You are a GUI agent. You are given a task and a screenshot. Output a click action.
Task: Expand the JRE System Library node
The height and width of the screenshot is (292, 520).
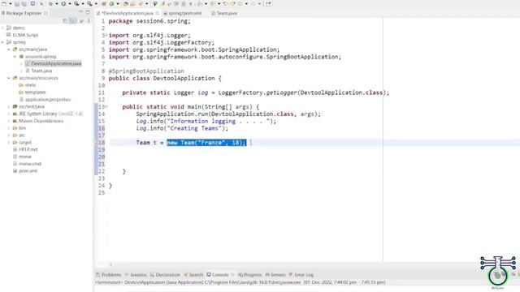point(9,114)
